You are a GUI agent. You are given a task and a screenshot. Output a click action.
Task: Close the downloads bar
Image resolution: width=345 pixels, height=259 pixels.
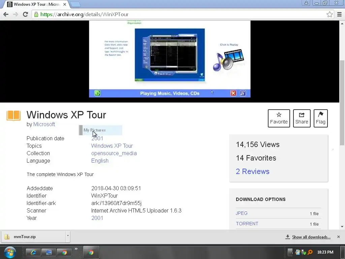coord(338,237)
